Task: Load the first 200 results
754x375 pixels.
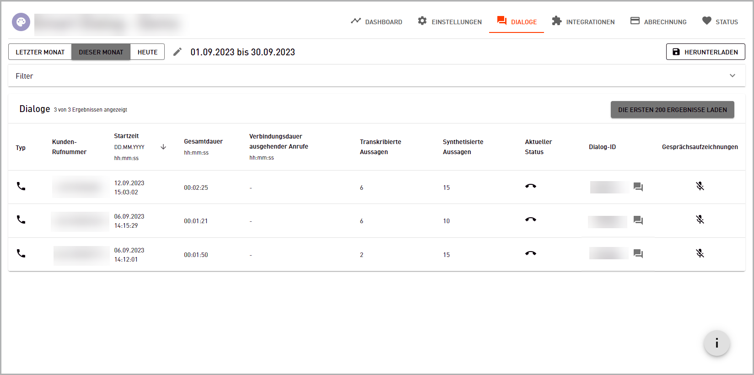Action: click(673, 110)
